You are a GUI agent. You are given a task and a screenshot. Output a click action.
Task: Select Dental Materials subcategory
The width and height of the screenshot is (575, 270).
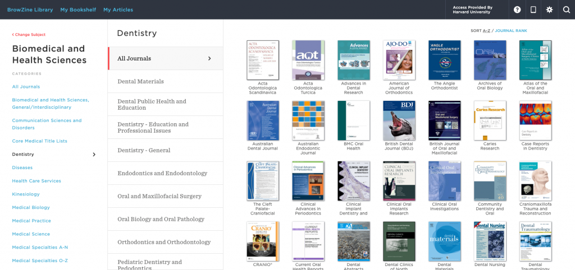pos(166,81)
